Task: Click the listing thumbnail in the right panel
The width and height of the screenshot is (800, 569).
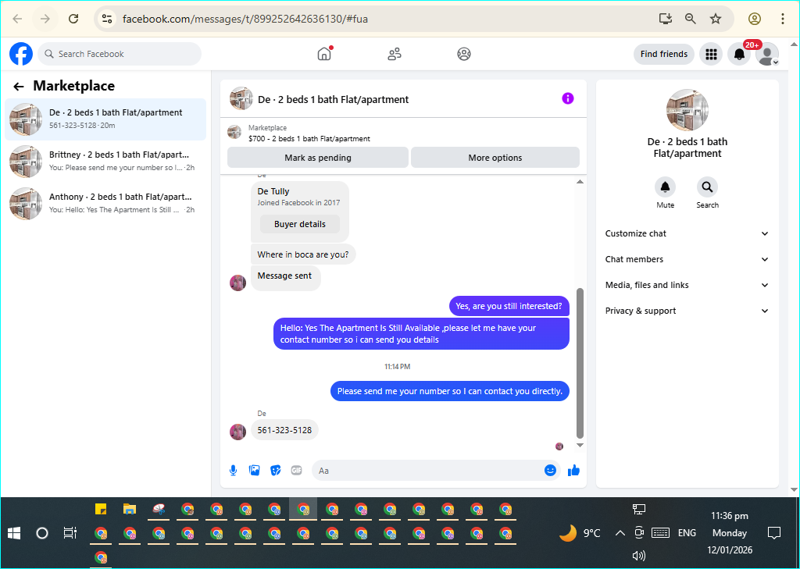Action: (687, 110)
